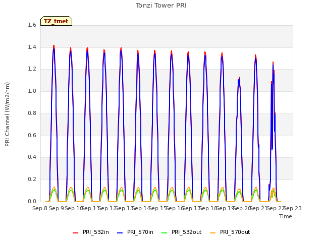Toggle the PRI_532in legend entry

91,232
